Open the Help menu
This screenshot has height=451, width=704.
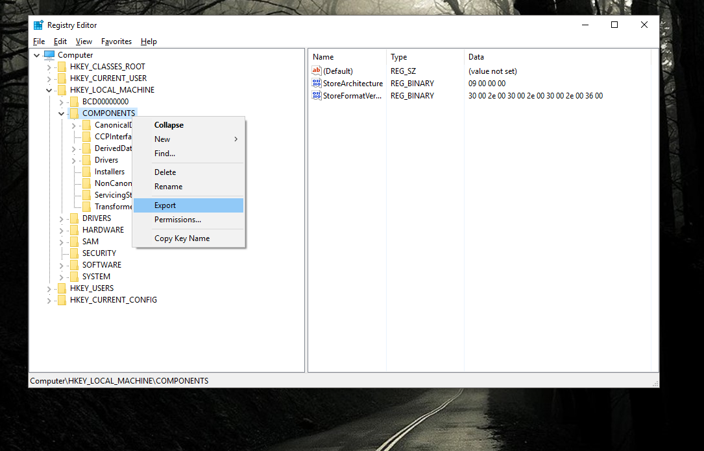(149, 41)
